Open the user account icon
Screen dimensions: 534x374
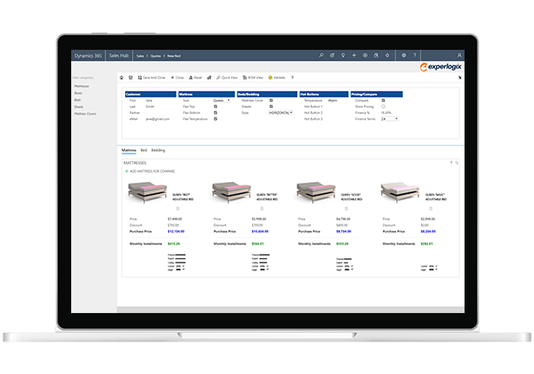tap(459, 55)
